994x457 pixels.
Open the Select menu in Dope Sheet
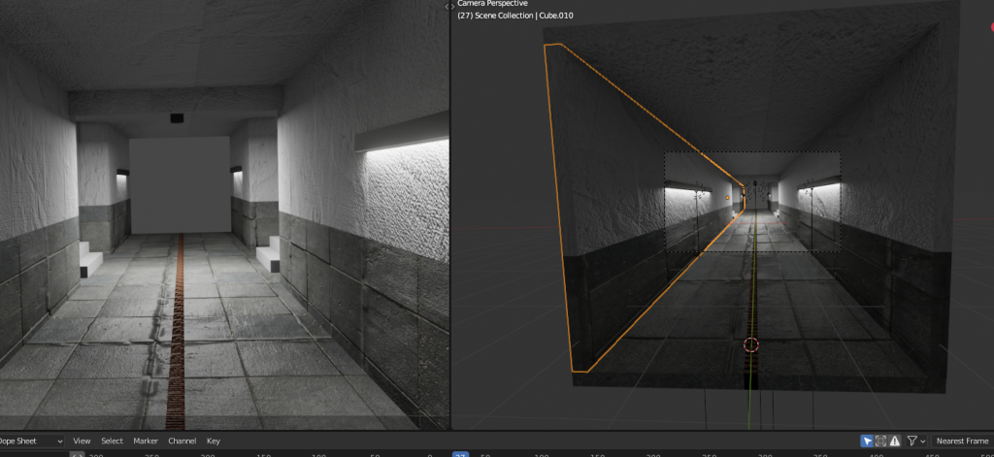coord(113,441)
